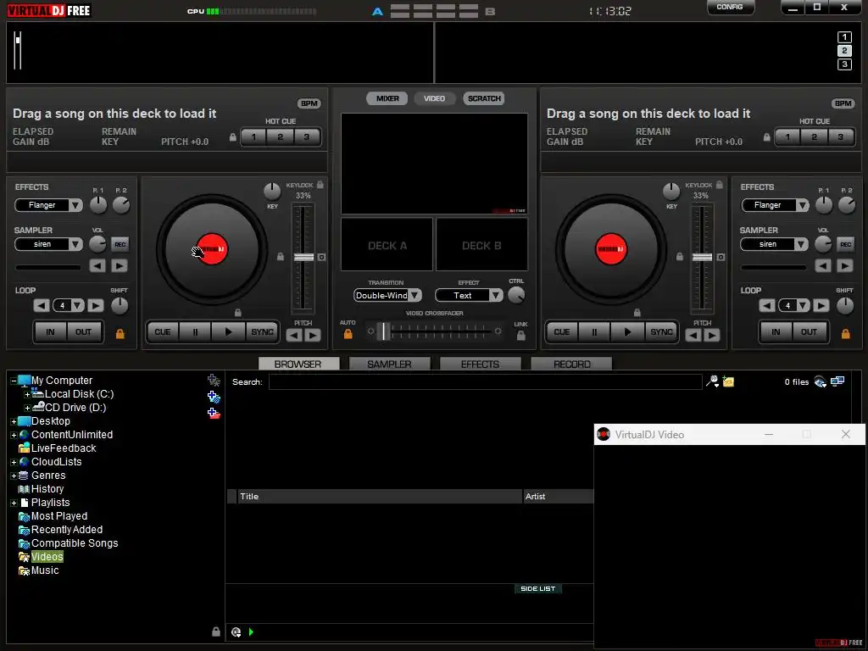Play the left deck
This screenshot has height=651, width=868.
point(228,332)
